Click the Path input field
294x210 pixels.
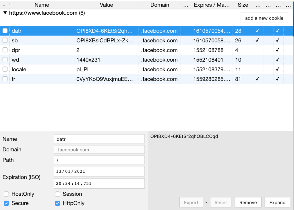pos(99,160)
